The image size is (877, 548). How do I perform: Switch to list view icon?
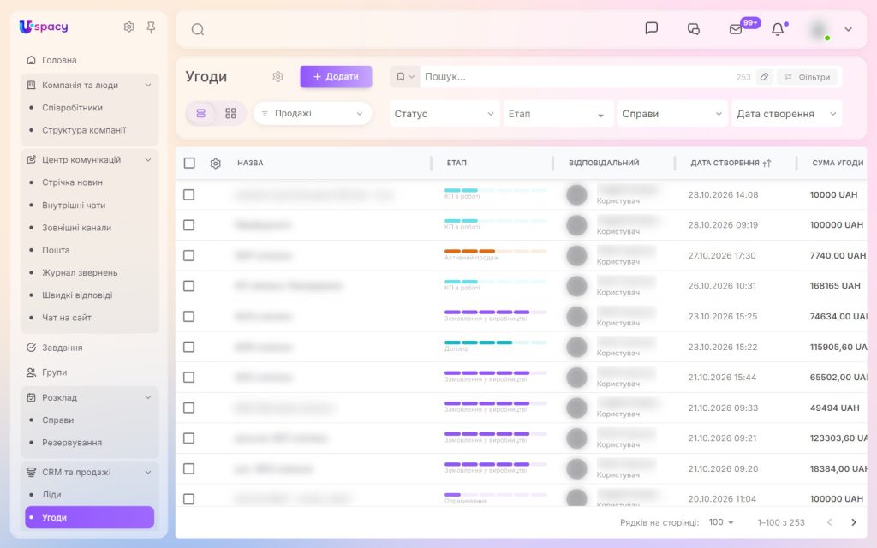200,114
